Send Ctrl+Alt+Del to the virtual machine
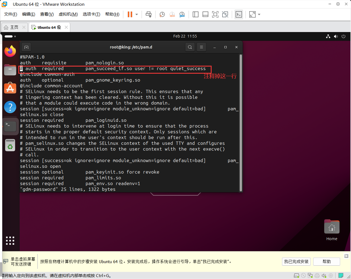The width and height of the screenshot is (351, 279). click(148, 15)
